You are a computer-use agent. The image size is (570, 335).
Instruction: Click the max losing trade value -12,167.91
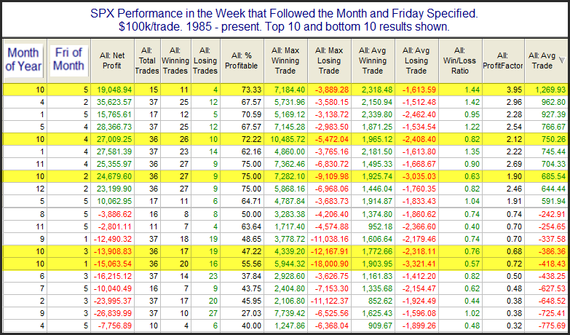330,252
